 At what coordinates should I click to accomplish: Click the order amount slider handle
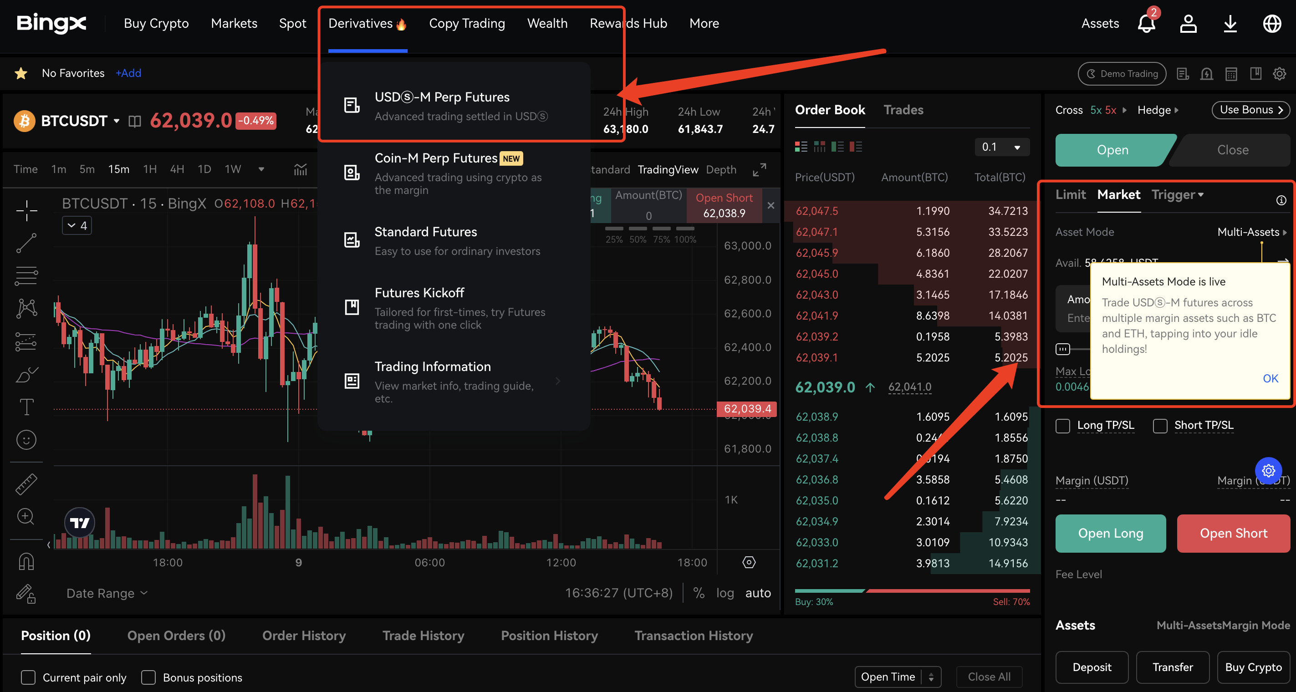pyautogui.click(x=1062, y=349)
